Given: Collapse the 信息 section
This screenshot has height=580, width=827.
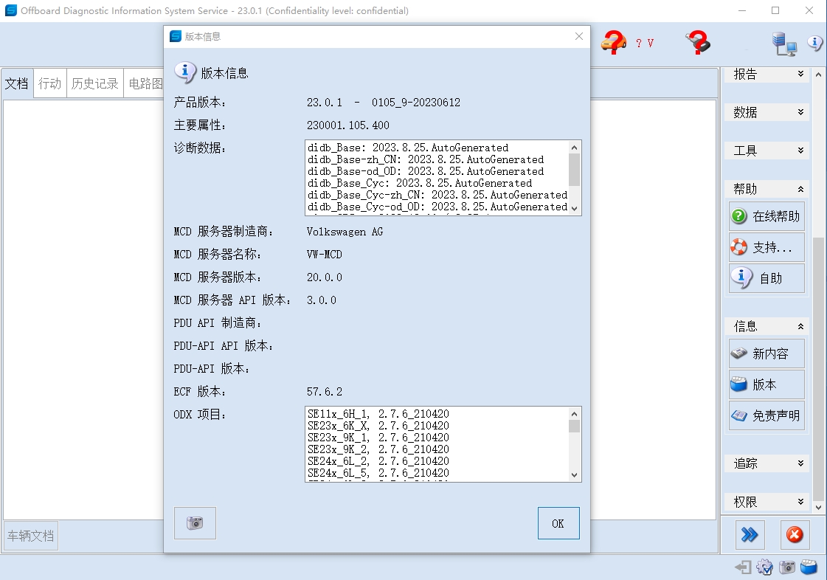Looking at the screenshot, I should pos(767,326).
